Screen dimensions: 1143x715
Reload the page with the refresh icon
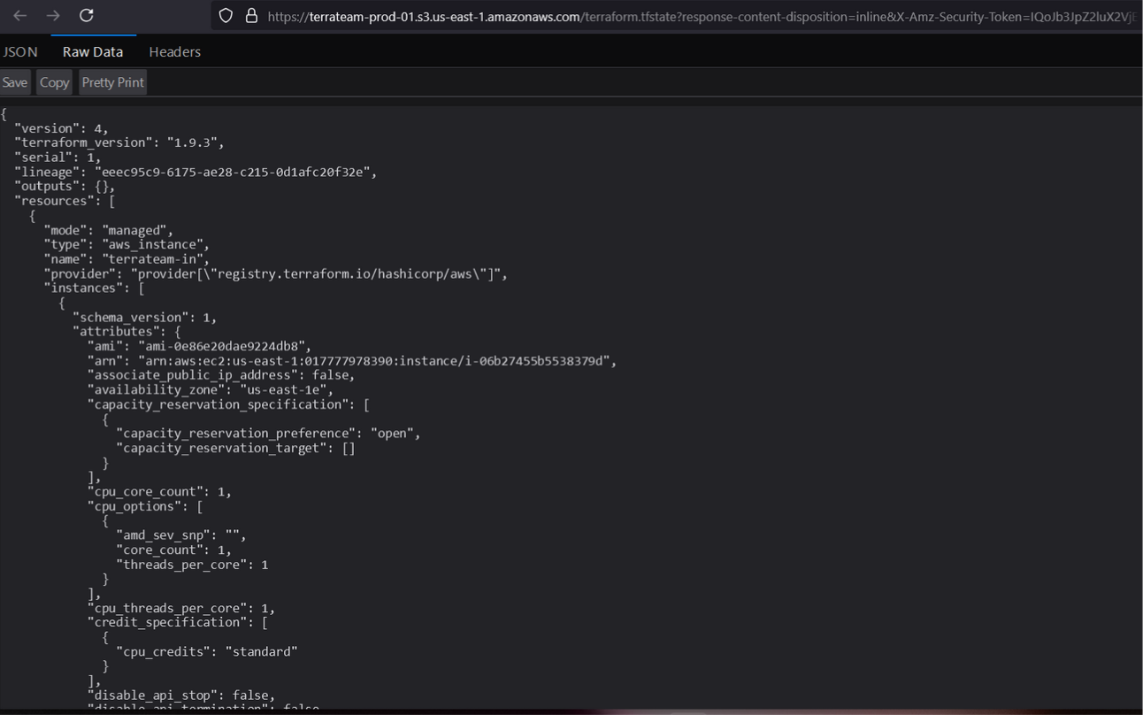(x=87, y=16)
